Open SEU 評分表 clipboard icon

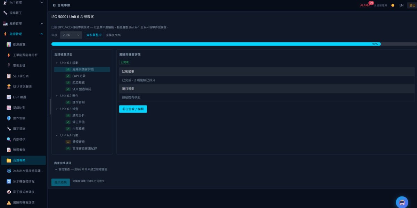tap(9, 76)
